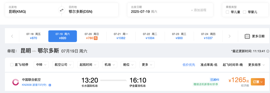270x93 pixels.
Task: Tick the 带婴儿 checkbox
Action: pos(244,12)
